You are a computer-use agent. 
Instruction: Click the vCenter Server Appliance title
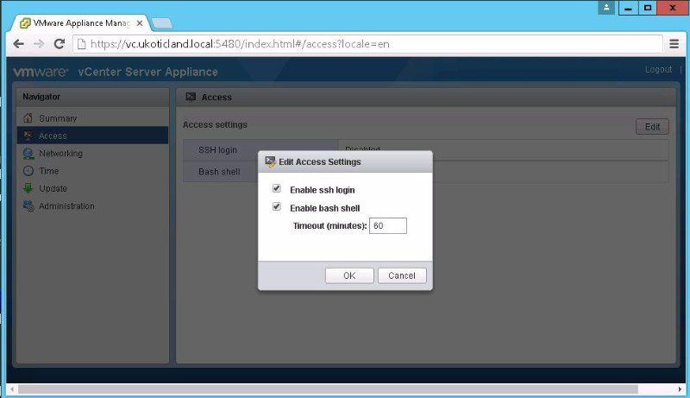(x=147, y=72)
